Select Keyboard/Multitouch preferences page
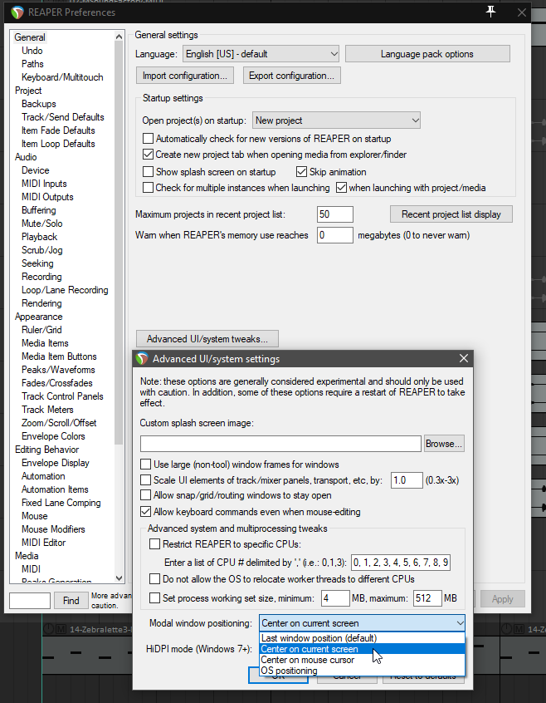Screen dimensions: 546x703 click(62, 77)
